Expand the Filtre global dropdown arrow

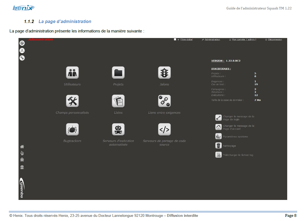pyautogui.click(x=178, y=40)
